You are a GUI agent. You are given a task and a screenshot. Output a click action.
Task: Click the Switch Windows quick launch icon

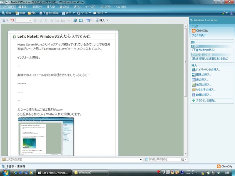pyautogui.click(x=26, y=173)
